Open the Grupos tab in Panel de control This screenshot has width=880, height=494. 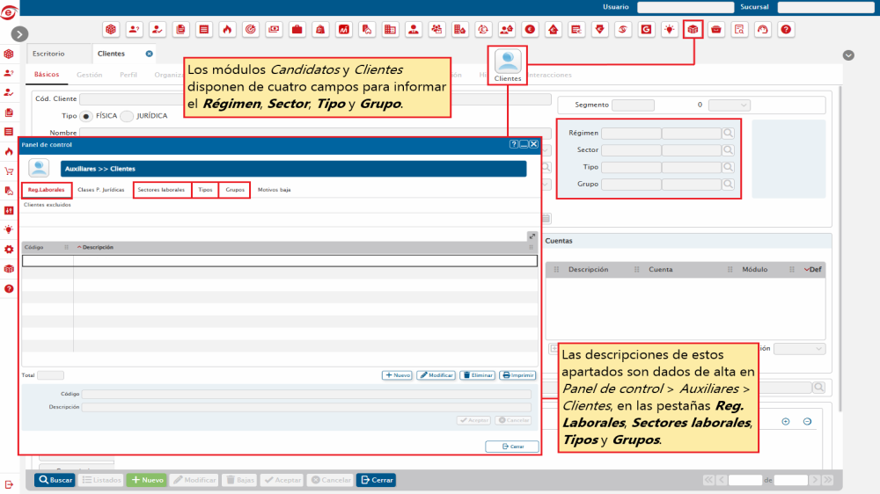[235, 190]
